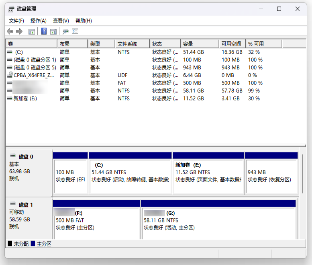Click the disc icon beside CPBA_X64FRE_Z...
The height and width of the screenshot is (265, 312).
coord(10,75)
